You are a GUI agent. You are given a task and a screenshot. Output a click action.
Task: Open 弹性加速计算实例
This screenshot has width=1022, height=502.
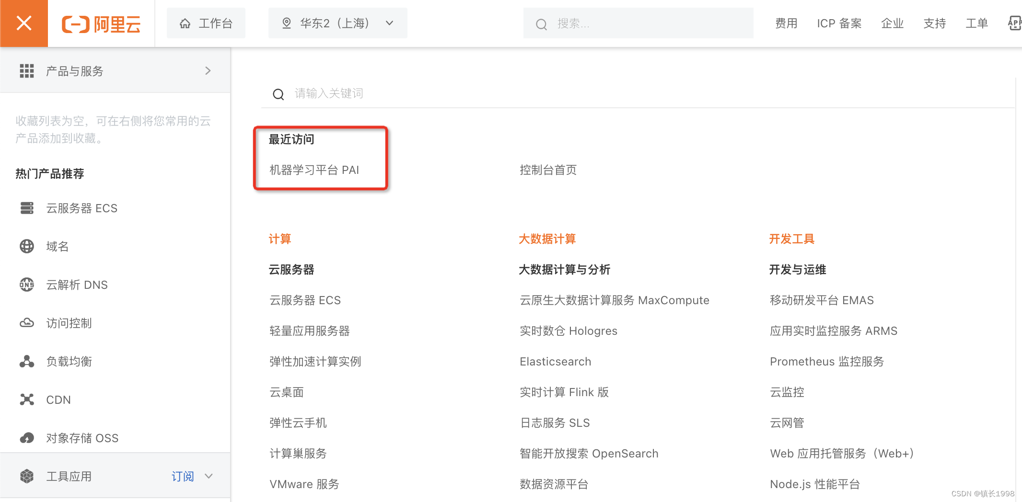315,362
